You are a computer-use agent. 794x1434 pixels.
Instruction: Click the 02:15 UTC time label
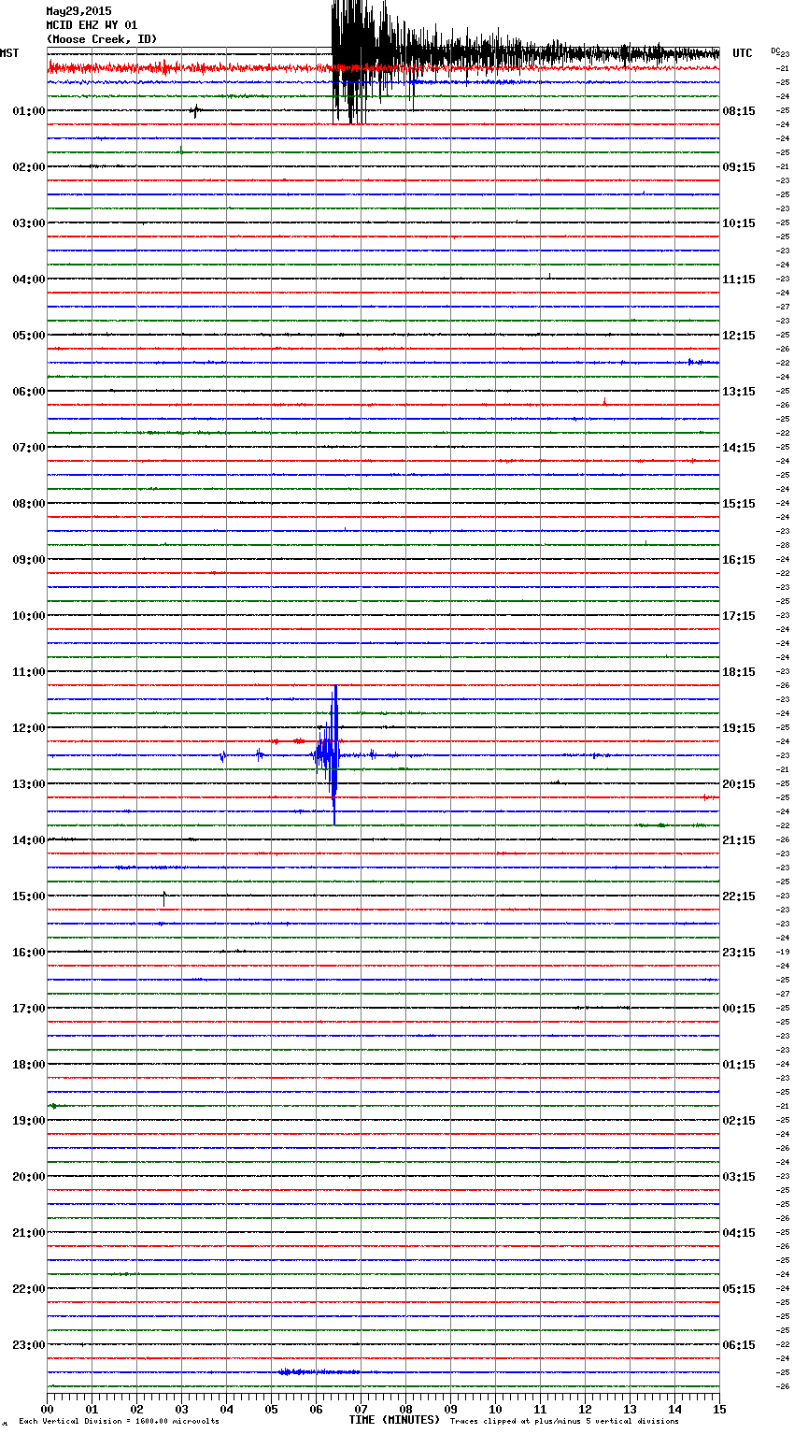739,1121
